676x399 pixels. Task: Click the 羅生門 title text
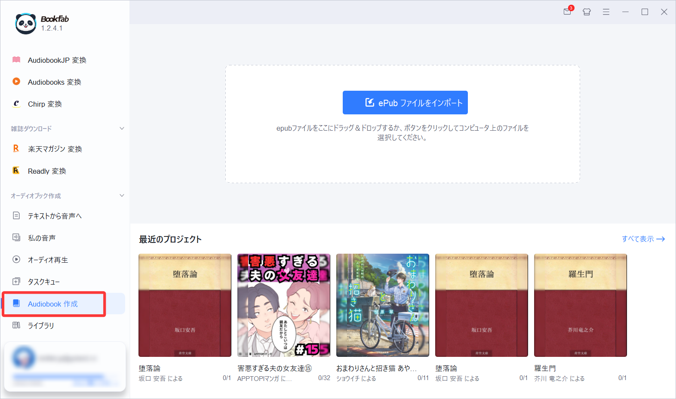545,368
